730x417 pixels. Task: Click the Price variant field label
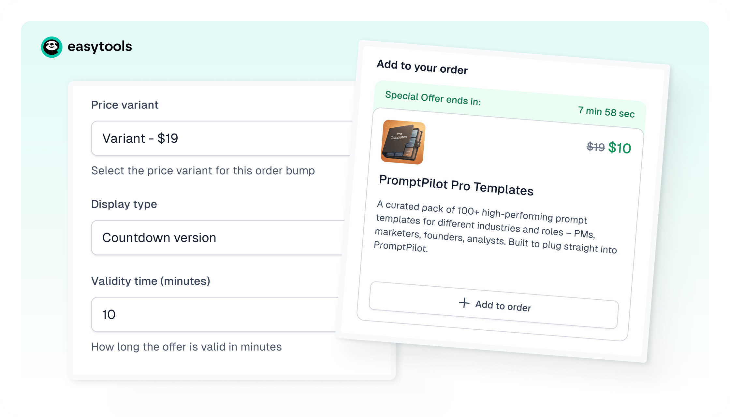click(x=125, y=105)
